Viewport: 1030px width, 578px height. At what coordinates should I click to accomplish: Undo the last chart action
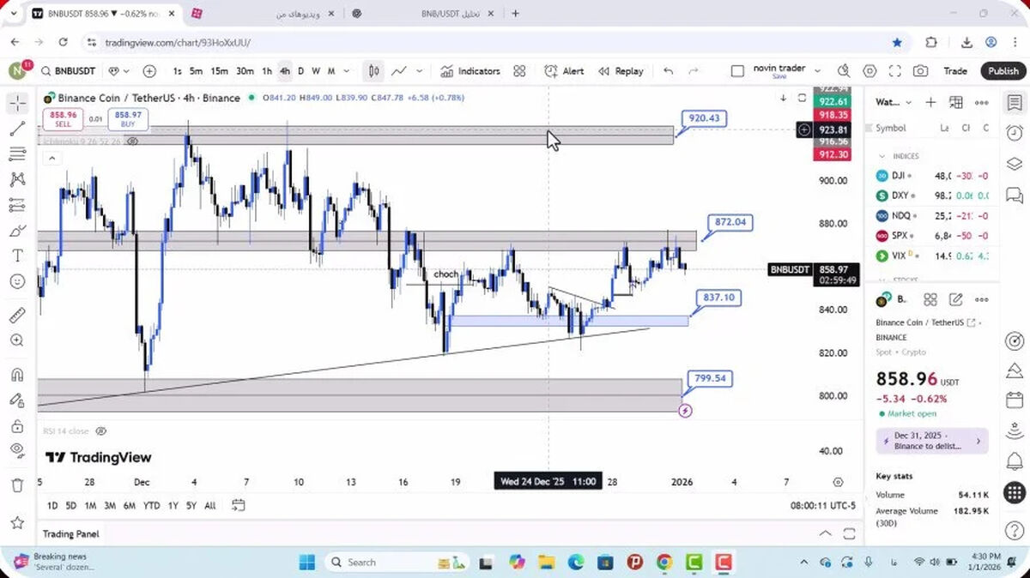click(668, 71)
